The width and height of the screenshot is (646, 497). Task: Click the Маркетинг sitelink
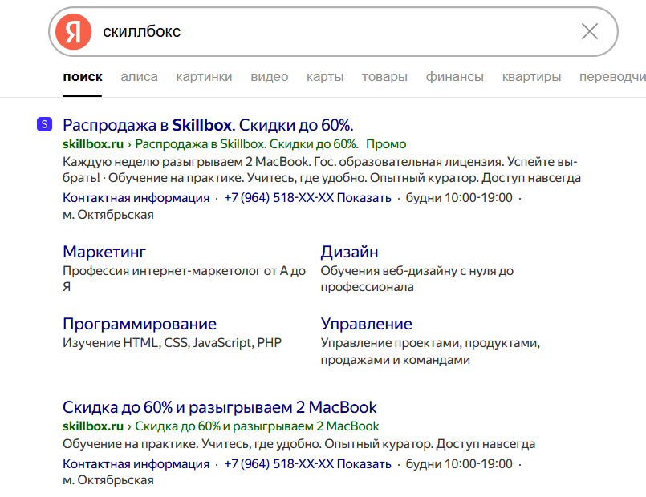pyautogui.click(x=104, y=253)
